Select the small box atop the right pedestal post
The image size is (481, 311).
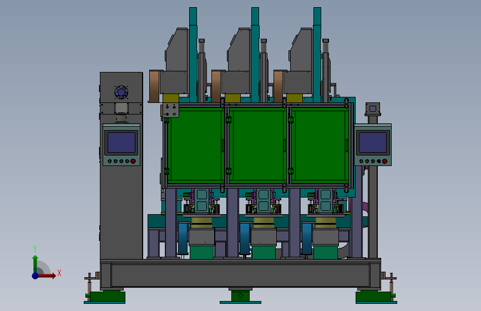[x=373, y=108]
